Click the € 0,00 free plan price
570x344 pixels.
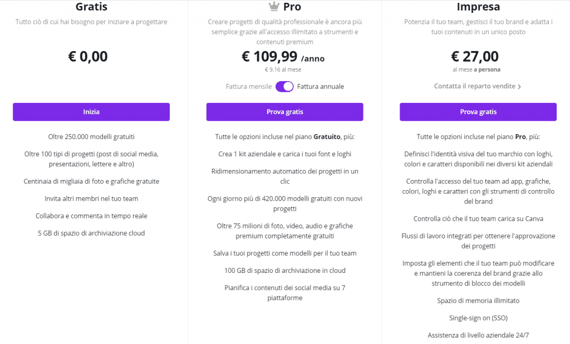point(87,57)
